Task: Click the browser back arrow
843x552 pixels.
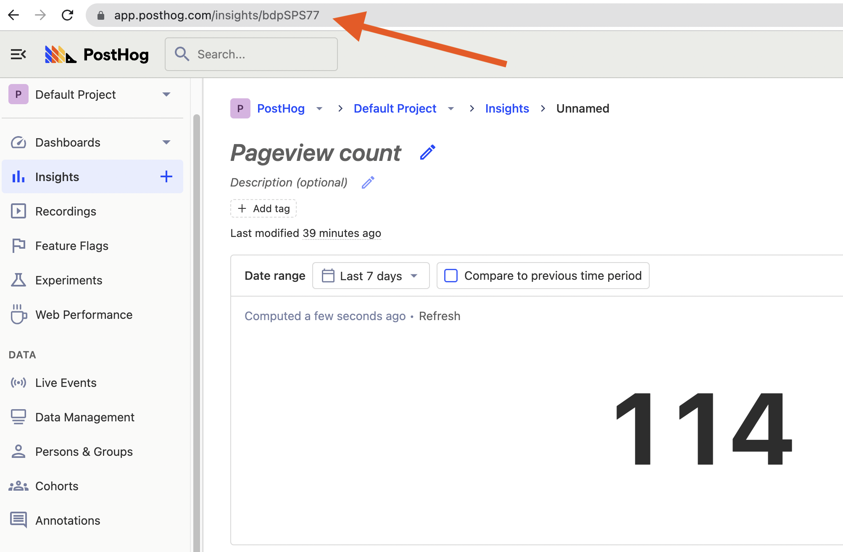Action: coord(13,15)
